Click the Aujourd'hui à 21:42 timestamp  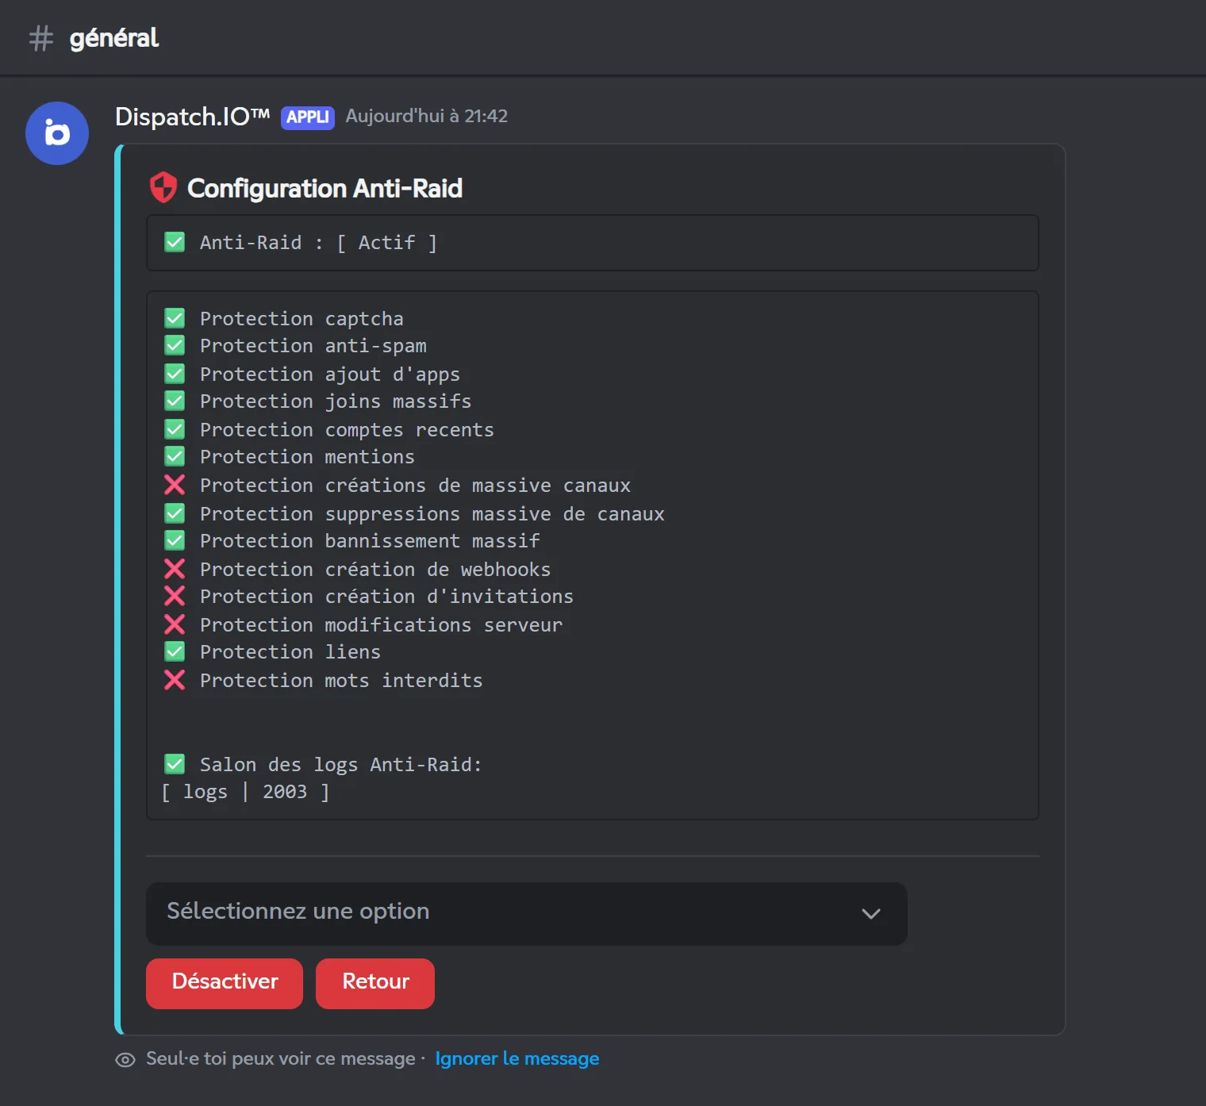(x=427, y=117)
